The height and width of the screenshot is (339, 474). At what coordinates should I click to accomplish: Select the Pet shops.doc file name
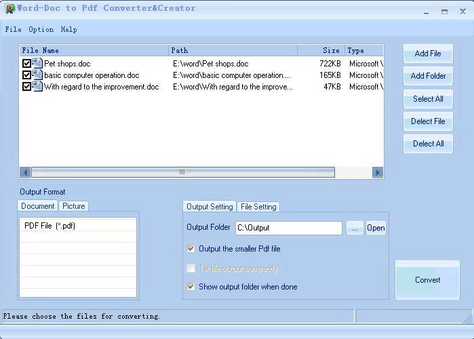(67, 64)
